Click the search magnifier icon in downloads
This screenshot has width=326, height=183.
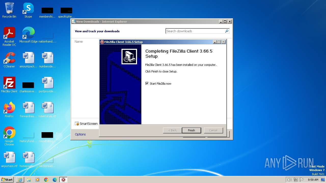coord(227,31)
